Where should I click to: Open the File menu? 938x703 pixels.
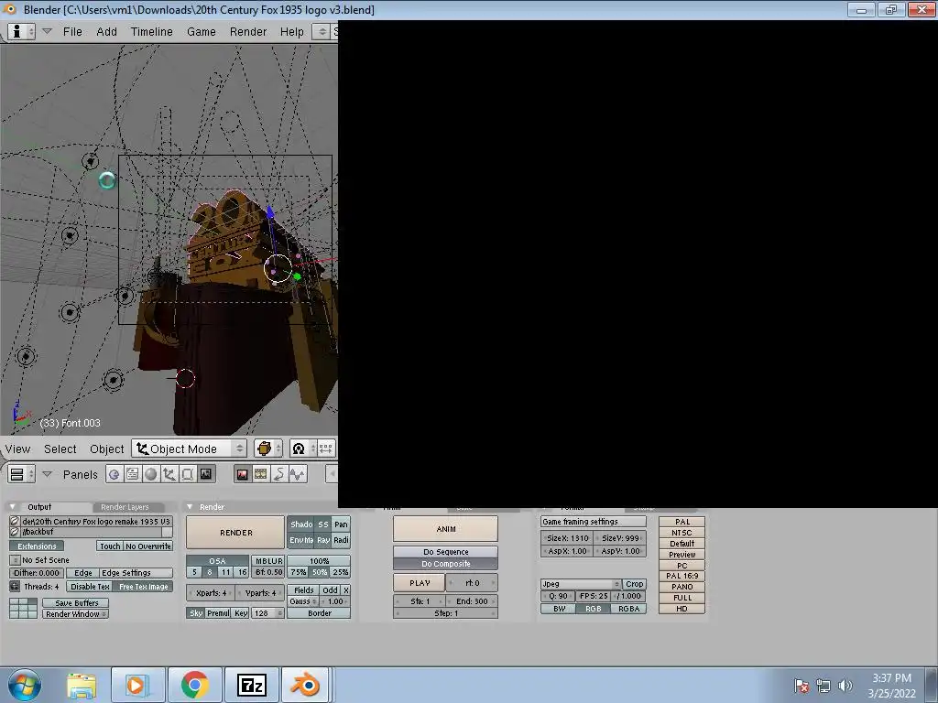72,32
